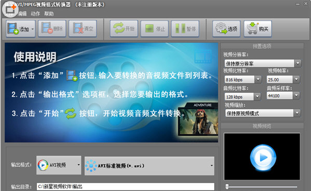Screen dimensions: 311x191
Task: Expand the 视频分辨率 resolution dropdown
Action: pos(263,64)
